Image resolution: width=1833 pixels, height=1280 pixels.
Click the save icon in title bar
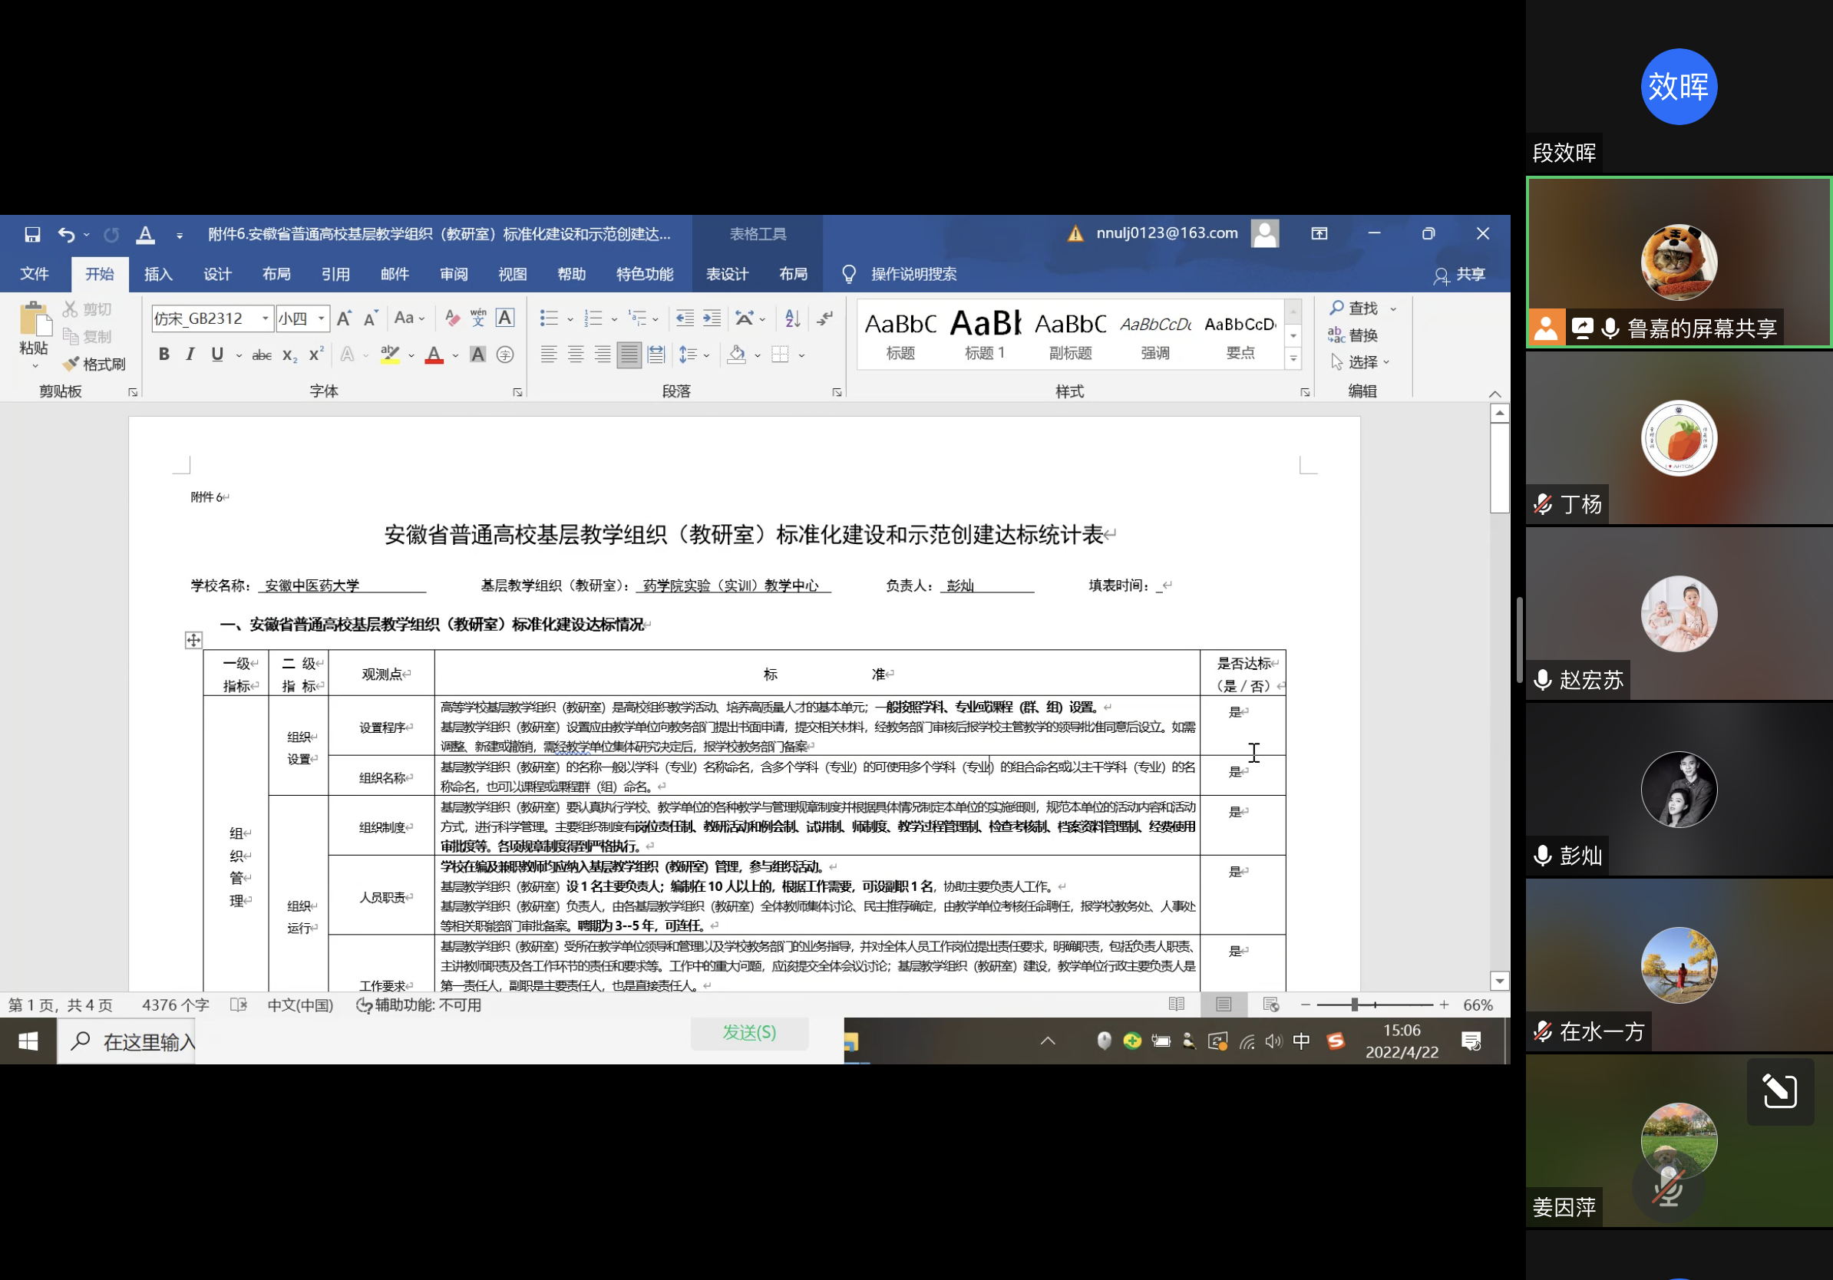[33, 234]
